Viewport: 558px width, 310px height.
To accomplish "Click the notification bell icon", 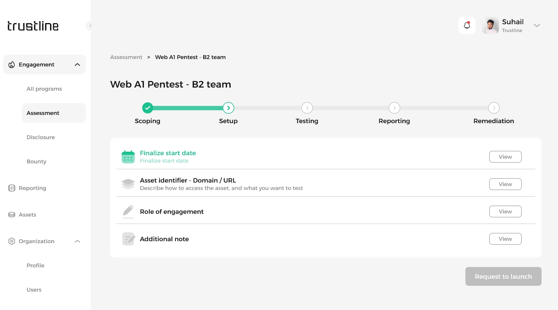I will pos(467,25).
